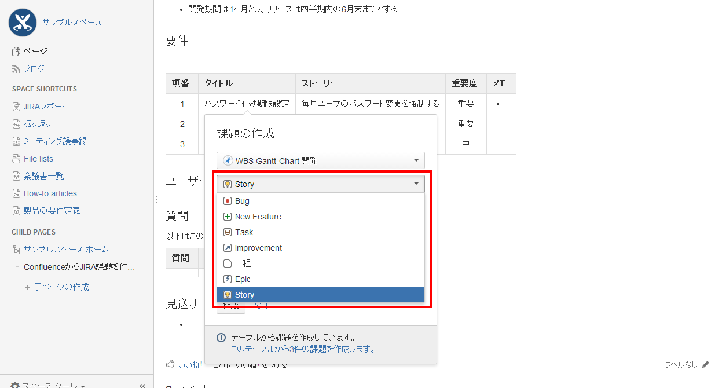722x388 pixels.
Task: Open the 振り返り shortcut
Action: [38, 124]
